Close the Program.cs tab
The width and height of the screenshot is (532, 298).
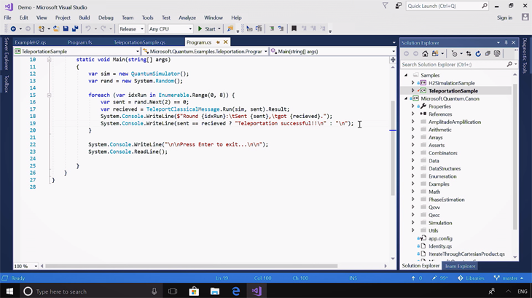coord(225,42)
